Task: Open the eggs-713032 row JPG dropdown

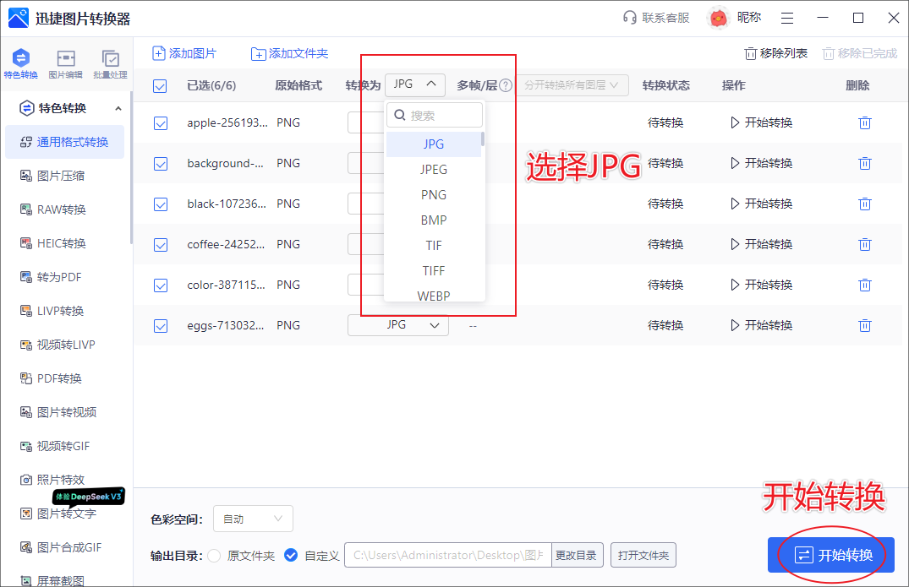Action: [397, 325]
